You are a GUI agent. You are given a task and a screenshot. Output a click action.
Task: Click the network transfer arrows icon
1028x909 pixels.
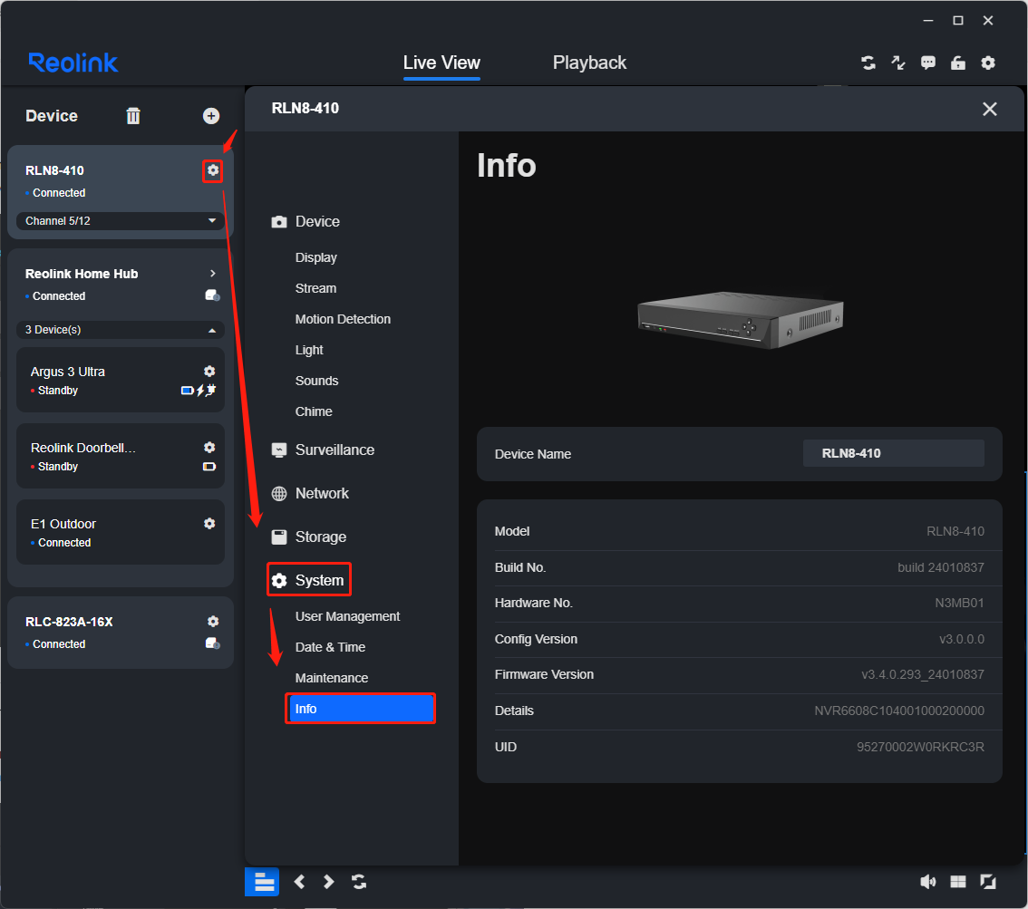click(x=898, y=63)
